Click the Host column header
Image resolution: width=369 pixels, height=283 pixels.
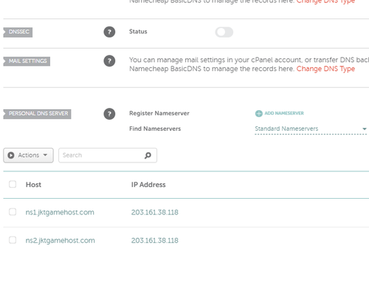(x=33, y=185)
